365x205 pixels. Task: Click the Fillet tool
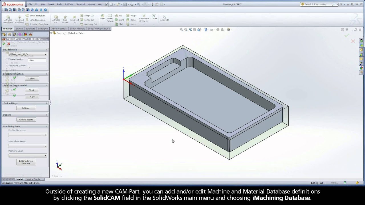(x=102, y=17)
